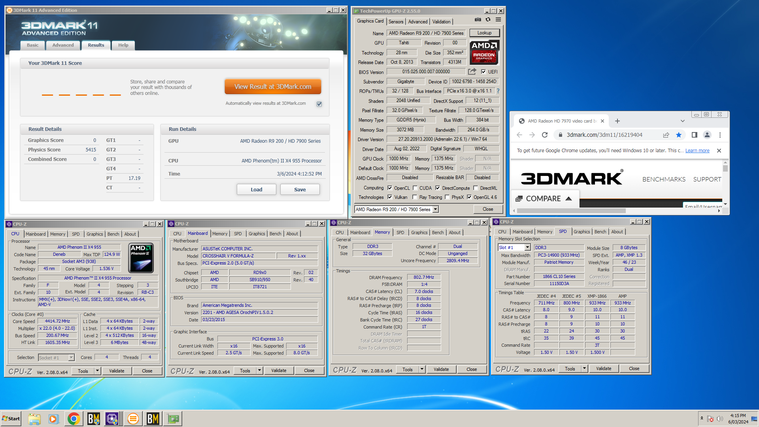Toggle OpenCL checkbox

pos(390,188)
